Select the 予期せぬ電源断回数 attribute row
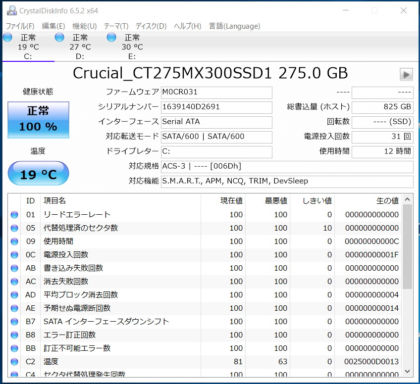 pos(205,308)
